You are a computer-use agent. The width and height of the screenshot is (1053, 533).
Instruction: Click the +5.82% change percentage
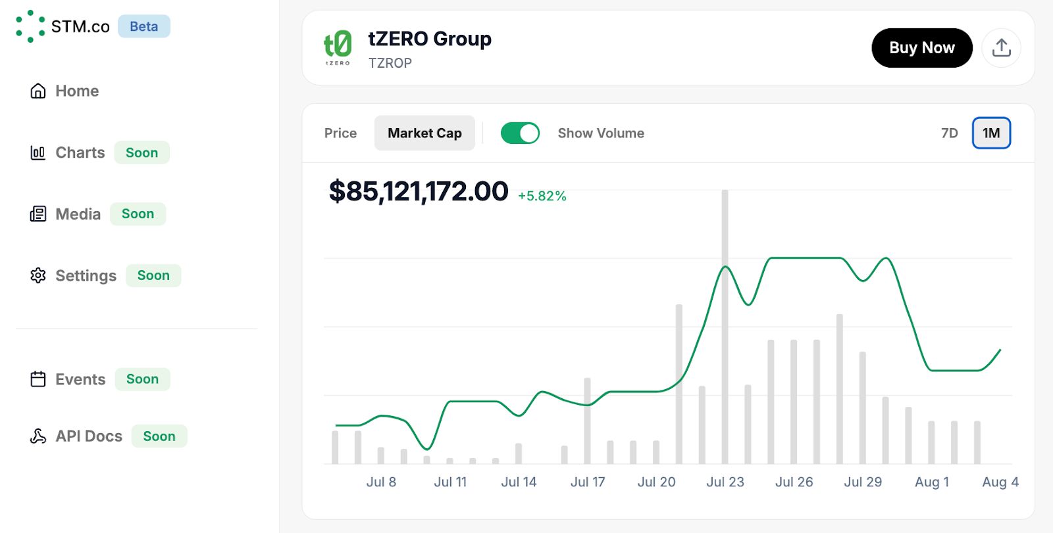pyautogui.click(x=542, y=196)
